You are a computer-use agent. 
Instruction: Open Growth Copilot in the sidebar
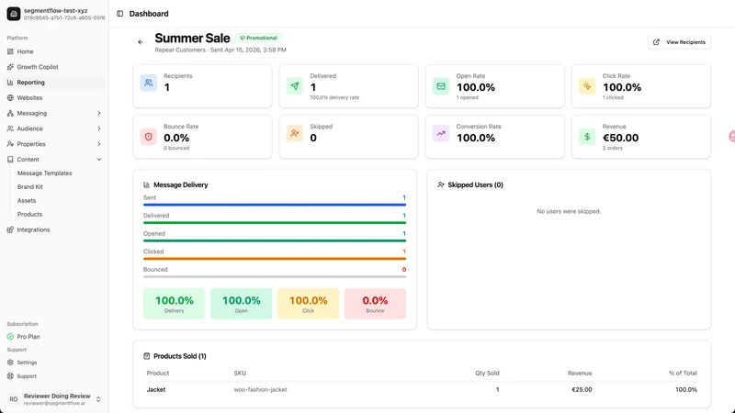54,67
